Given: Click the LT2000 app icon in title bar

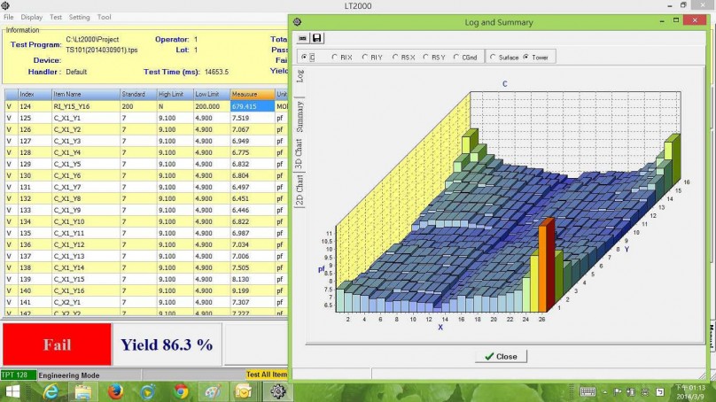Looking at the screenshot, I should (5, 5).
